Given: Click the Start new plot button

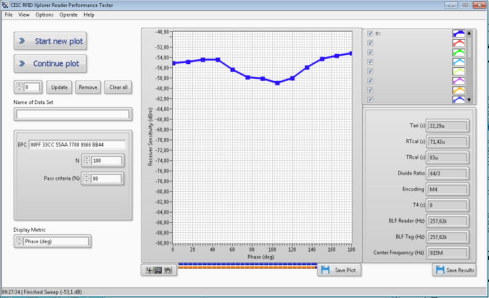Looking at the screenshot, I should click(x=50, y=41).
